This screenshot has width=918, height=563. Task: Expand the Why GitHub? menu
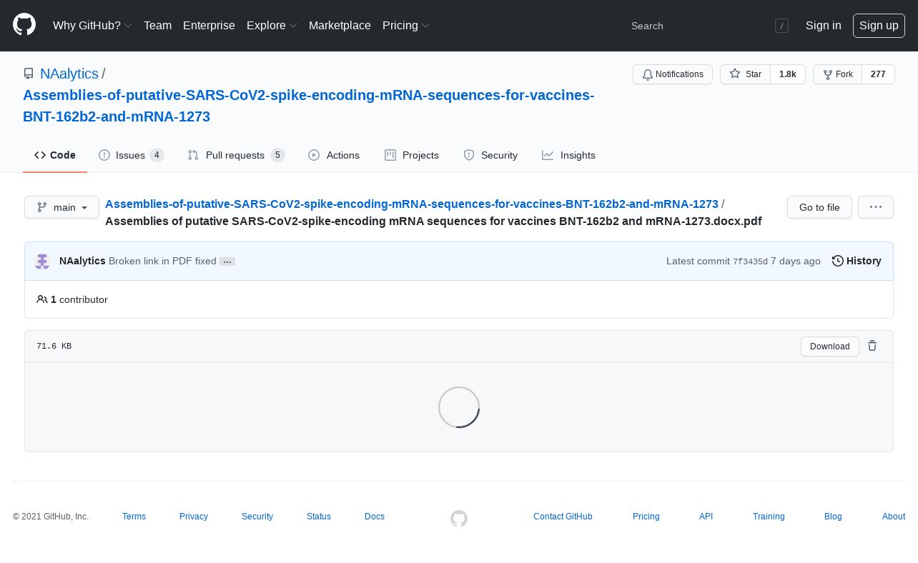click(x=92, y=26)
